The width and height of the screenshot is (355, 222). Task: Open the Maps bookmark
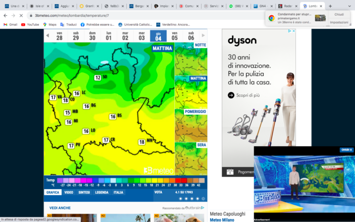[50, 25]
